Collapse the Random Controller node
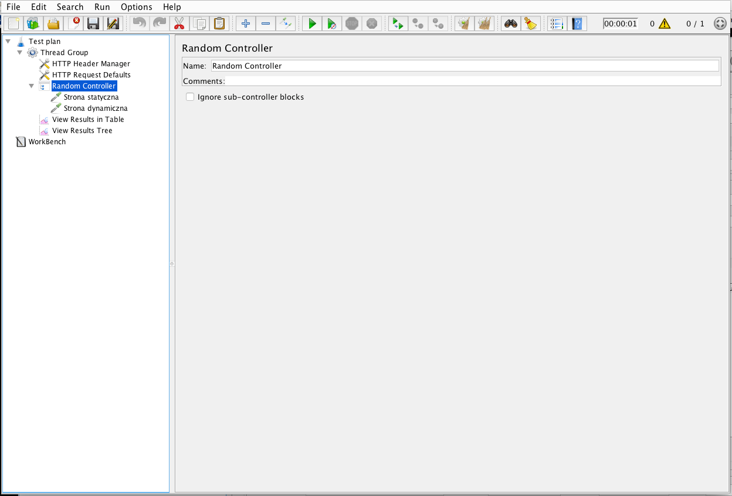The height and width of the screenshot is (496, 732). point(32,86)
